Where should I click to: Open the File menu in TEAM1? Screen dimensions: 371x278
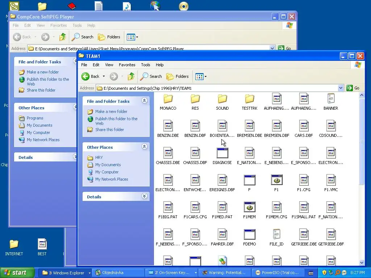point(84,65)
